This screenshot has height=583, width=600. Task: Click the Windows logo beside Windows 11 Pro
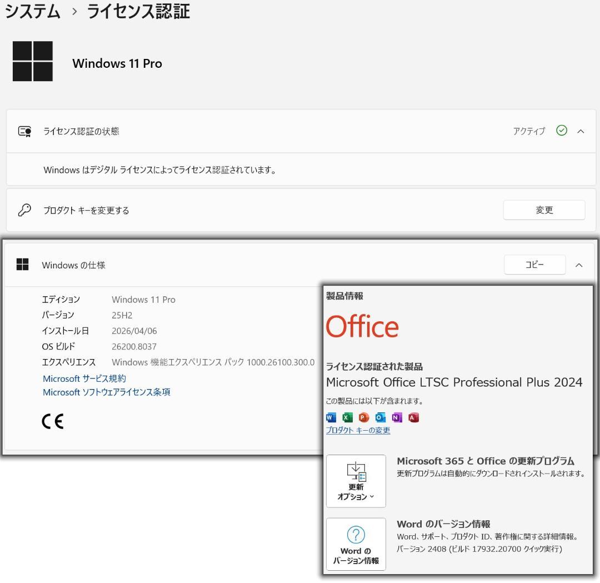[x=33, y=61]
